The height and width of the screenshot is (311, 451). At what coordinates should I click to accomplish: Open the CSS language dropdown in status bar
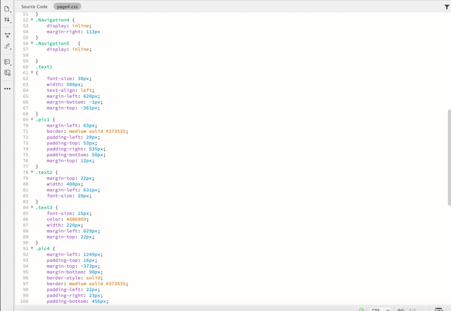(x=380, y=310)
